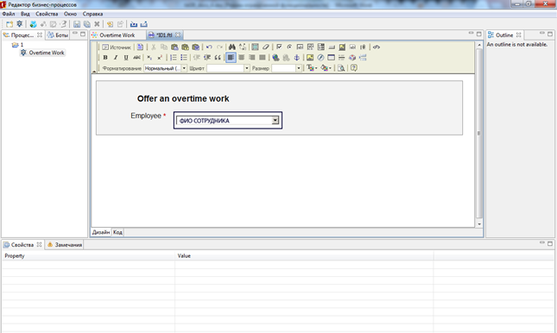Click the Remove Format eraser icon
The width and height of the screenshot is (557, 333).
(266, 47)
